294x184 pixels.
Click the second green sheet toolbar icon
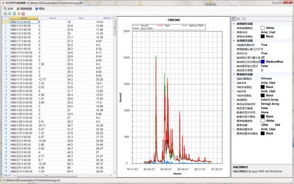tap(10, 13)
